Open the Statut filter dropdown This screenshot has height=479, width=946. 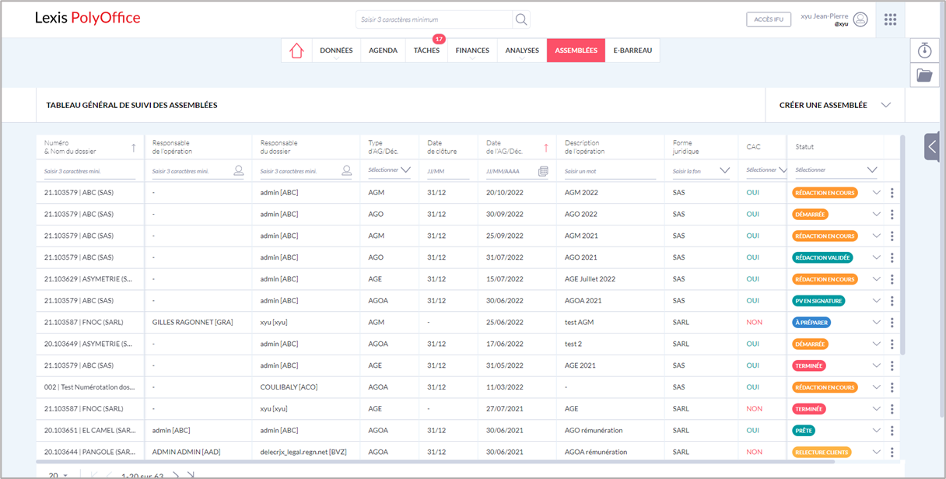(x=871, y=170)
